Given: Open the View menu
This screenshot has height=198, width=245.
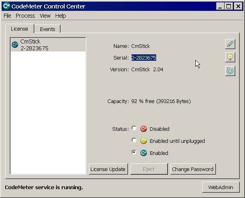Looking at the screenshot, I should coord(45,16).
